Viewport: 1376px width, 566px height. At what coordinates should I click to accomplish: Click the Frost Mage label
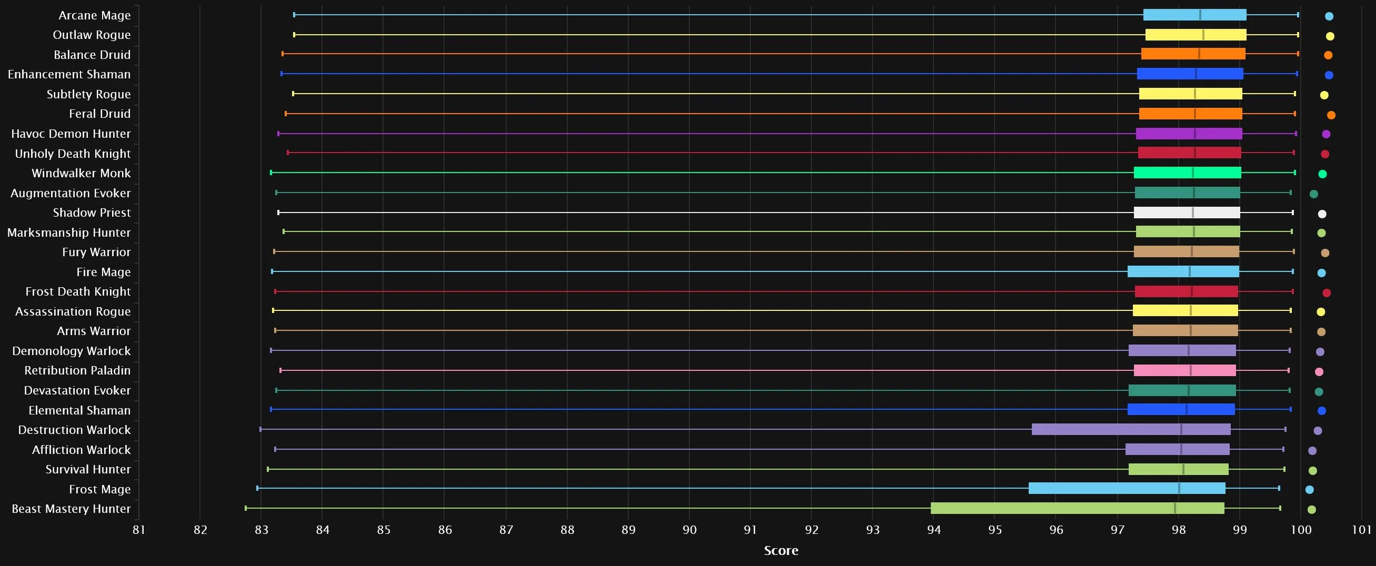100,490
